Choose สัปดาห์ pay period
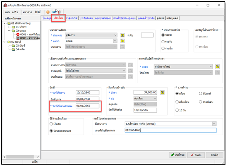 (201, 94)
